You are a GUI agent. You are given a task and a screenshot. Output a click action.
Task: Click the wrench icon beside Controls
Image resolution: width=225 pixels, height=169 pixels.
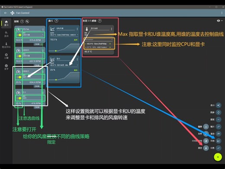point(27,21)
